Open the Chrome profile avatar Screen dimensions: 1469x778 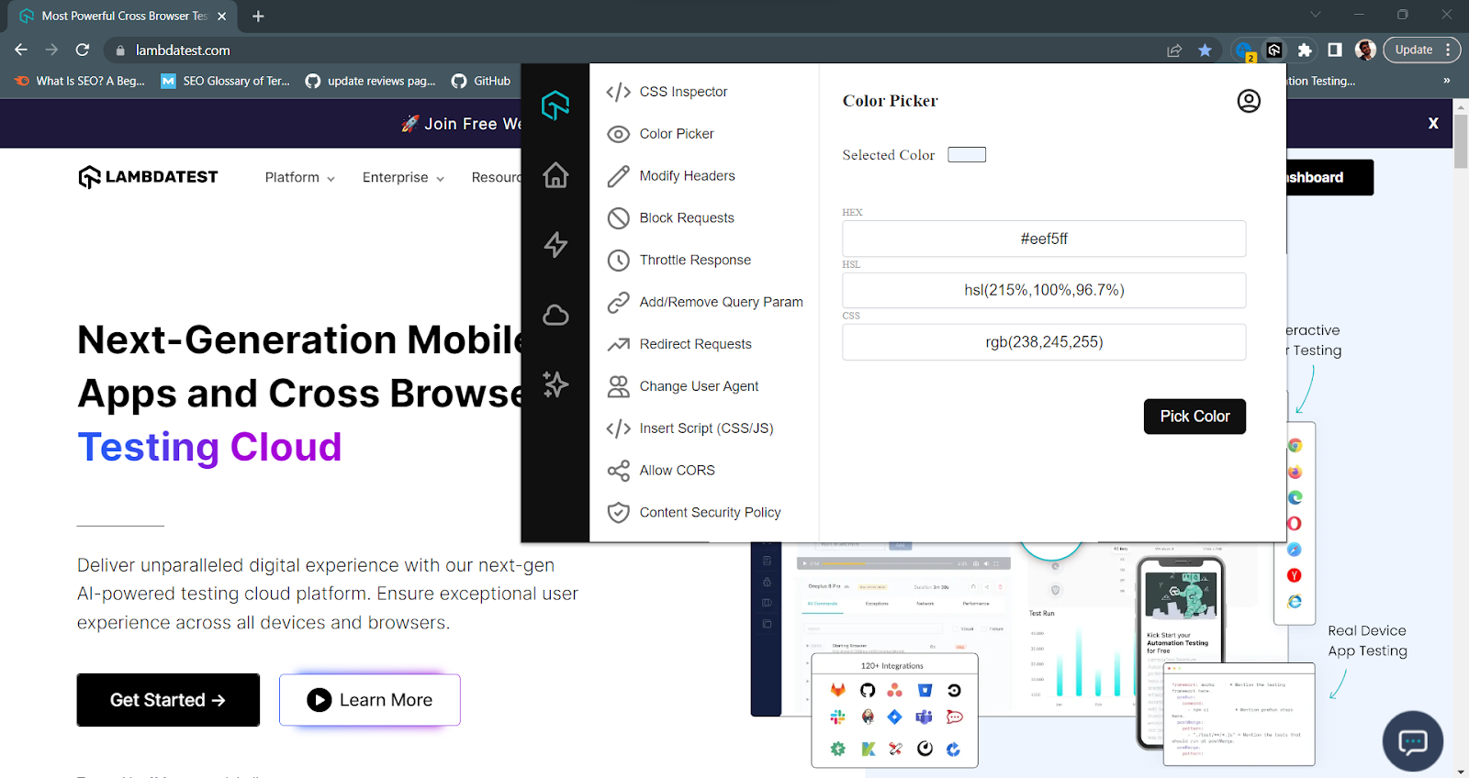click(x=1365, y=50)
